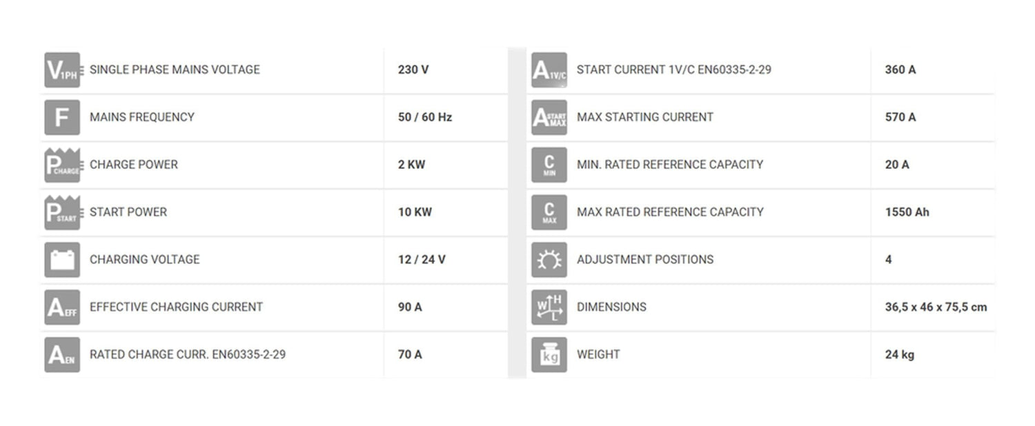The width and height of the screenshot is (1035, 426).
Task: Click the rated charge current AEN icon
Action: click(62, 355)
